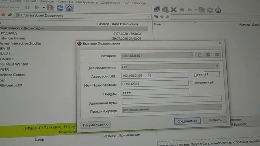Close the Быстрое Подключение dialog
The width and height of the screenshot is (260, 146).
(220, 43)
